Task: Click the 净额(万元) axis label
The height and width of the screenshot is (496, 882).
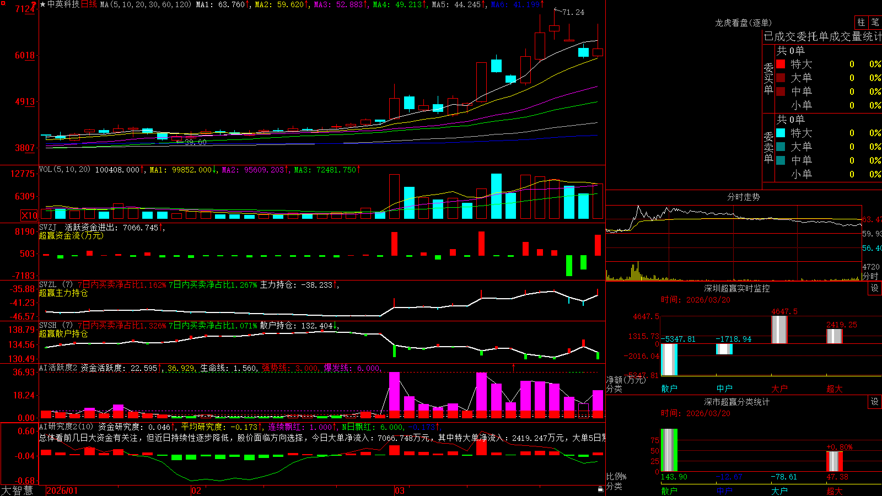Action: point(626,380)
